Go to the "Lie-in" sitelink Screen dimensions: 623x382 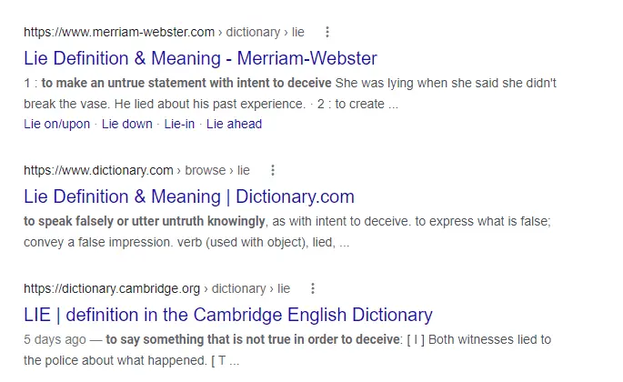pyautogui.click(x=179, y=124)
